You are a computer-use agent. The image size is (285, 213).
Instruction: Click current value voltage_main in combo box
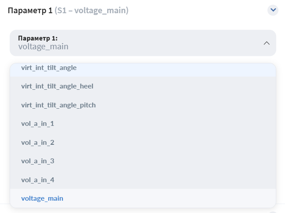tap(43, 47)
